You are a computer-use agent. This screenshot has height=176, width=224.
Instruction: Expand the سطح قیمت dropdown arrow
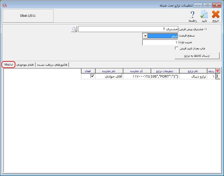pos(145,36)
